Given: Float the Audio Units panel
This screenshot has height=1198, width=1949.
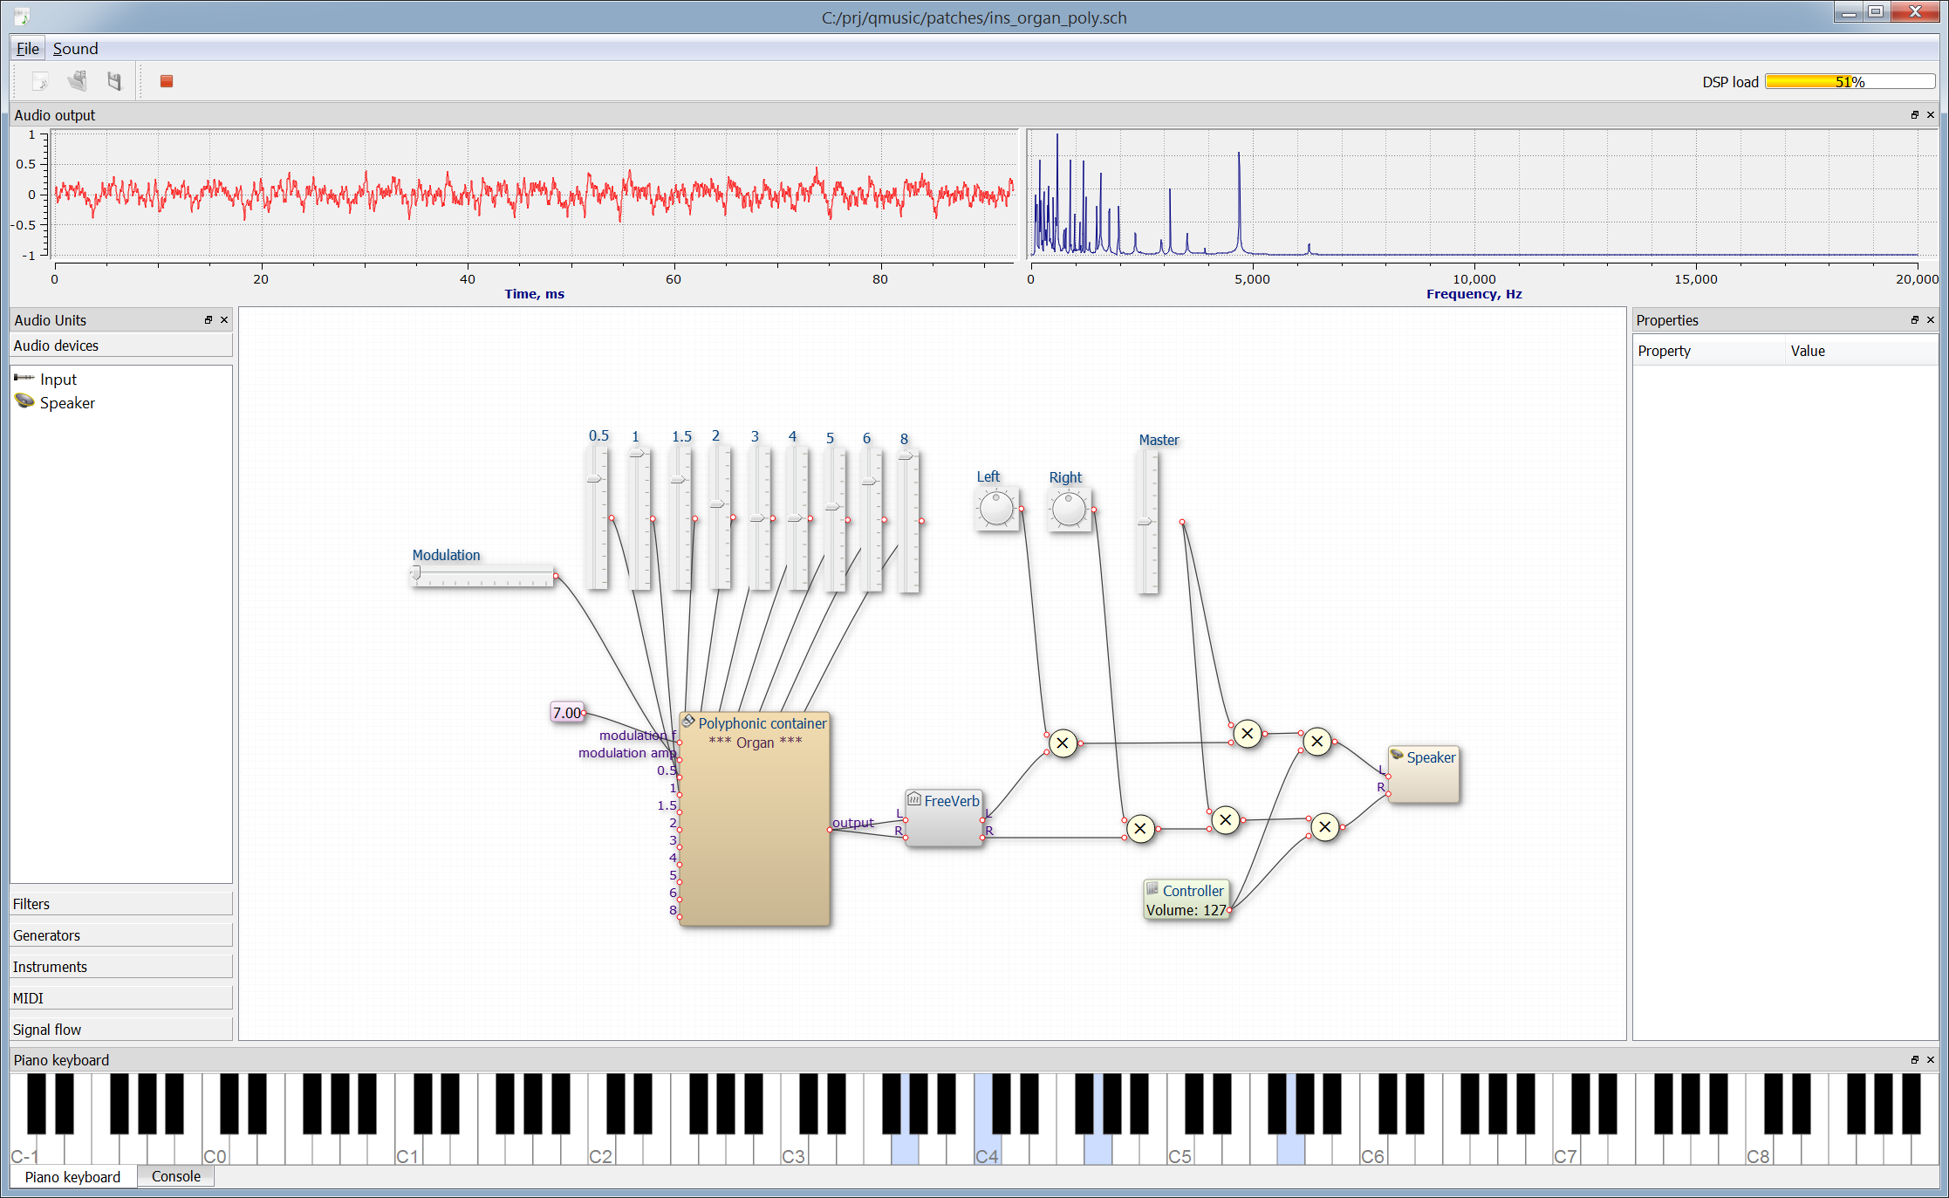Looking at the screenshot, I should (x=209, y=320).
